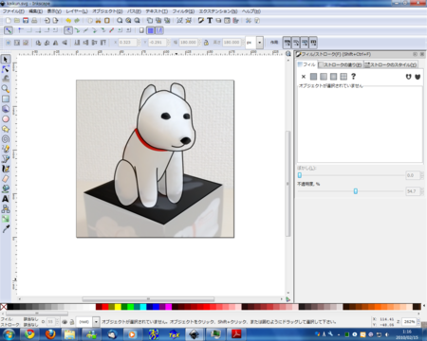Toggle snap to guides button

coord(159,30)
